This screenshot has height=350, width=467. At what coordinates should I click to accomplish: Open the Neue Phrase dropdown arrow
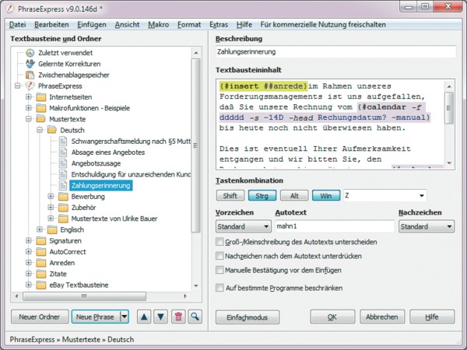(x=125, y=317)
